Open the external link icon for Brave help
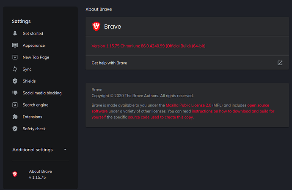The height and width of the screenshot is (190, 292). 280,63
